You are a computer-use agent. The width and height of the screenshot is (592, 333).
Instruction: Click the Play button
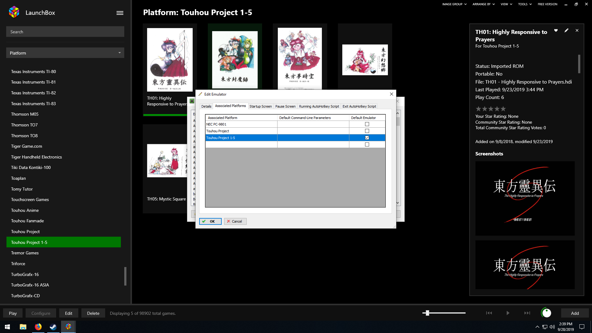[13, 313]
